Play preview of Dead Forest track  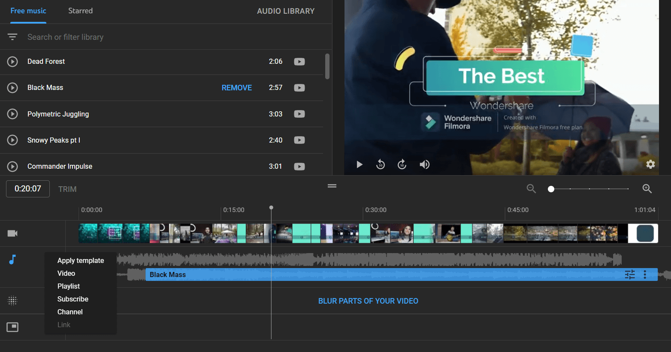coord(12,62)
